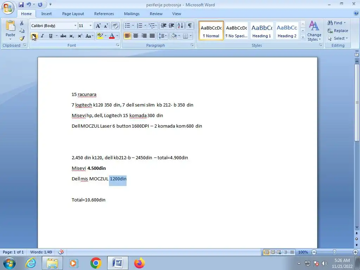Switch to the Insert tab
This screenshot has height=270, width=360.
tap(46, 14)
